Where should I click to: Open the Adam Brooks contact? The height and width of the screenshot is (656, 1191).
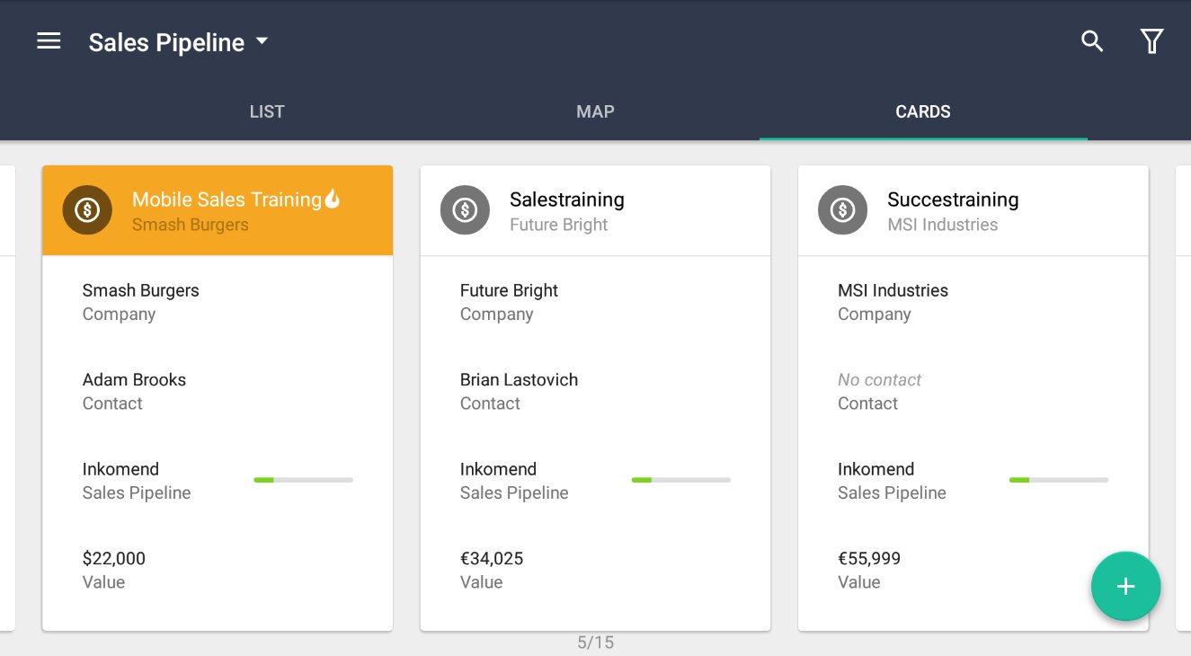134,380
